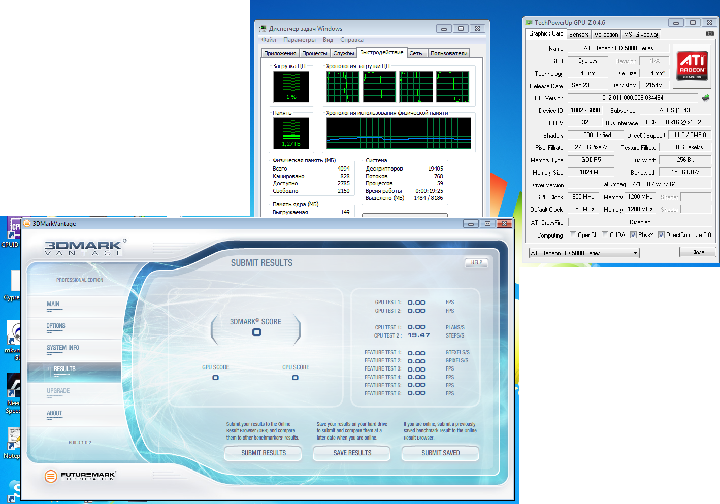Select the Graphics Card tab in GPU-Z
The width and height of the screenshot is (720, 504).
(x=546, y=33)
